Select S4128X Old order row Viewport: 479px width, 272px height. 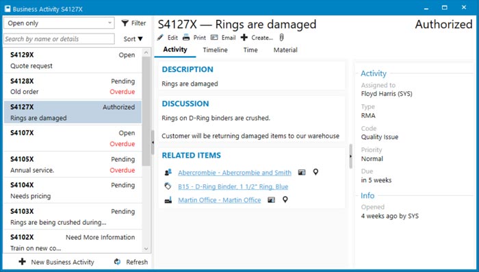(73, 86)
